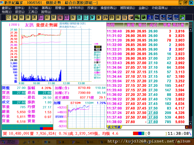The height and width of the screenshot is (145, 194).
Task: Open the 金融(C) menu
Action: pyautogui.click(x=143, y=8)
